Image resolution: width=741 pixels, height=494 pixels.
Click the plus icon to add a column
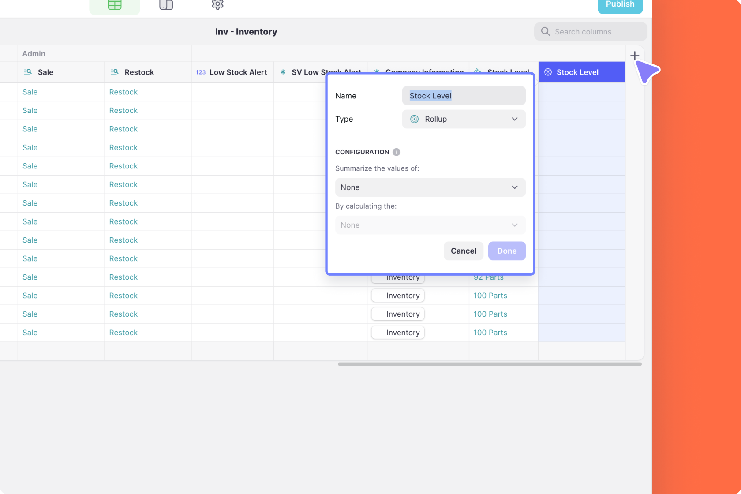click(635, 56)
